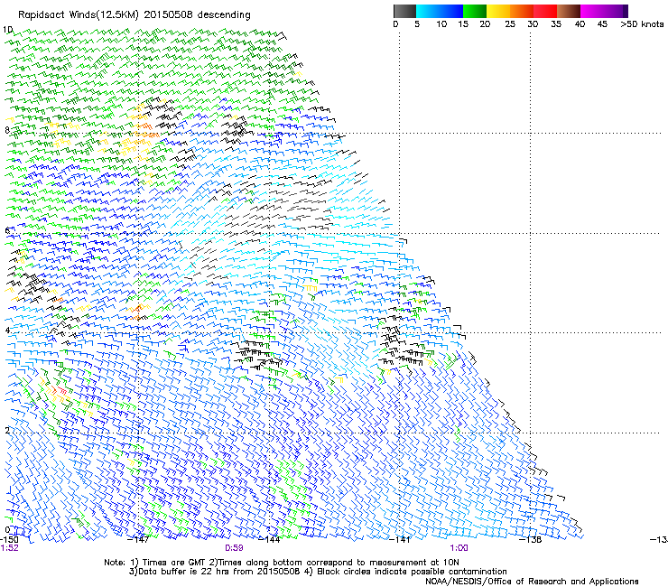Screen dimensions: 668x587
Task: Click latitude label '10' at top left
Action: [x=7, y=30]
